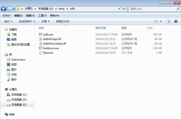Open the 帮助(H) menu

tap(55, 15)
